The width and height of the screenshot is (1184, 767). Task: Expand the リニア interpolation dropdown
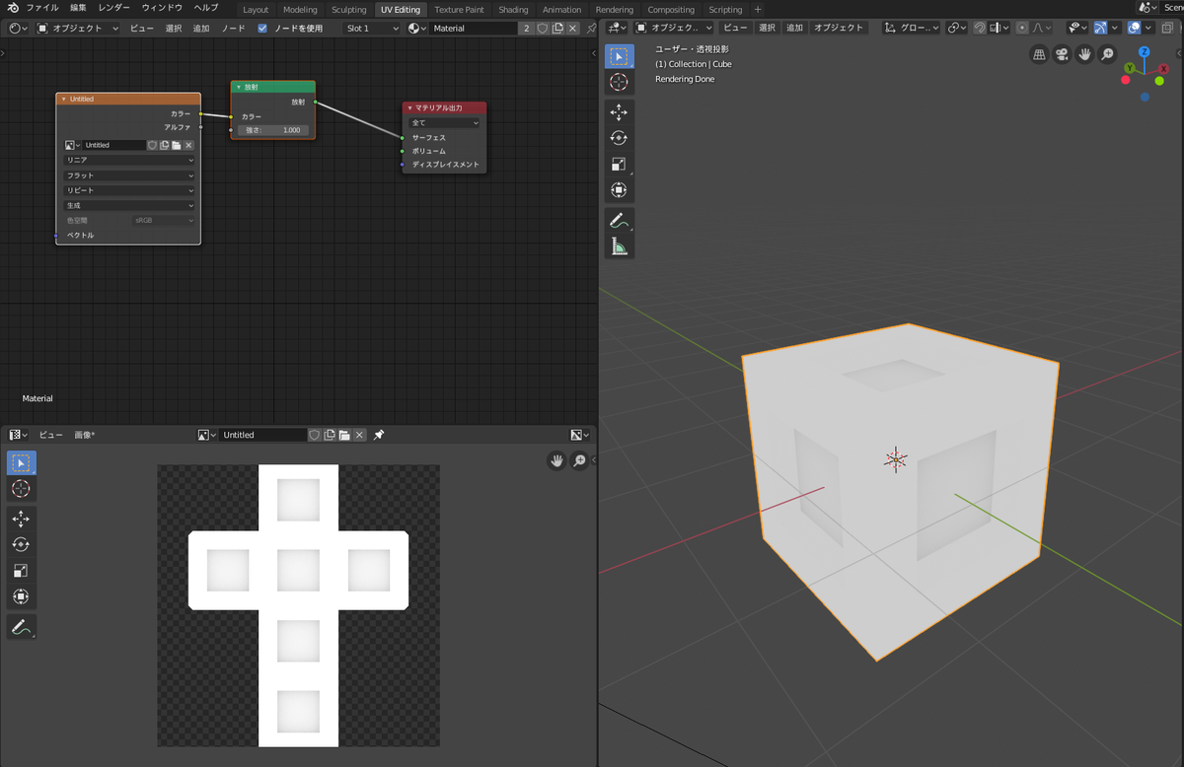(129, 160)
